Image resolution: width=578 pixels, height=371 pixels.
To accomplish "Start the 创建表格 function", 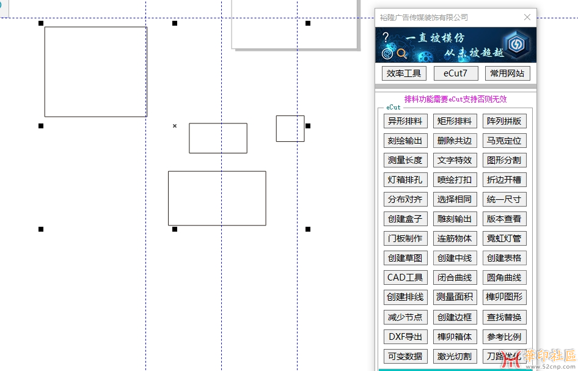I will tap(504, 258).
